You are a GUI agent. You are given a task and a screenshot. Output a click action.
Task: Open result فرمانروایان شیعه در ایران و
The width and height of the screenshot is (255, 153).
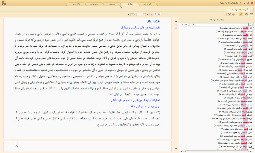click(236, 70)
